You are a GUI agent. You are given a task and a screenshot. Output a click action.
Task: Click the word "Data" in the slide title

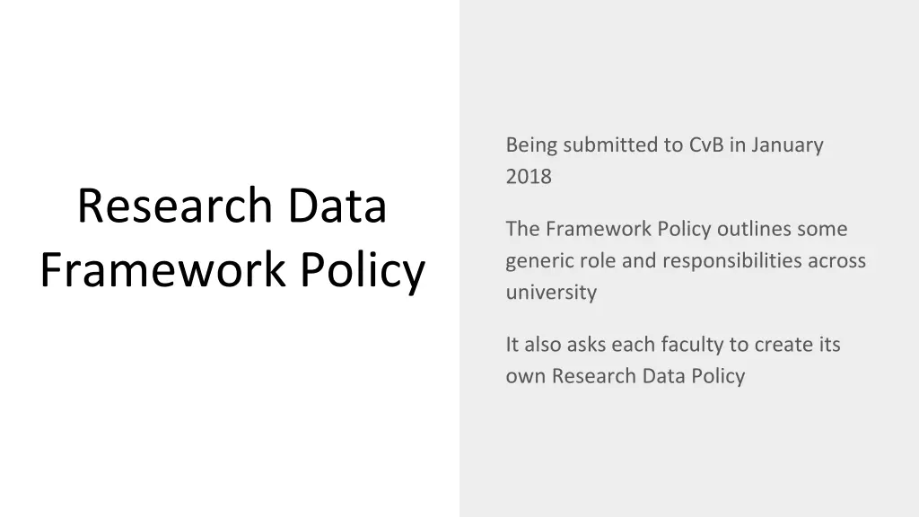(x=337, y=206)
